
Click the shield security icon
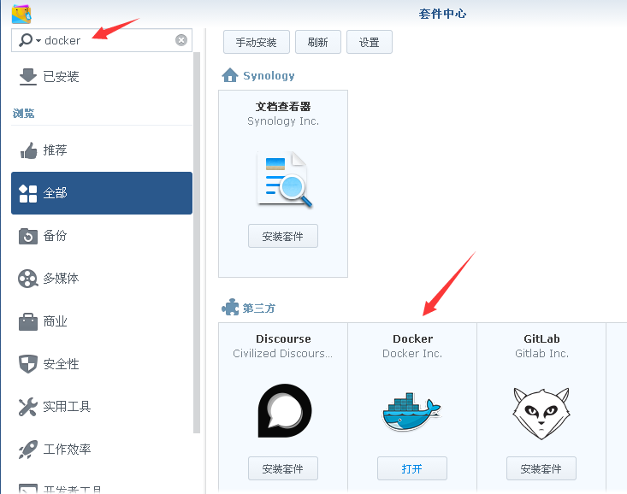[x=28, y=364]
